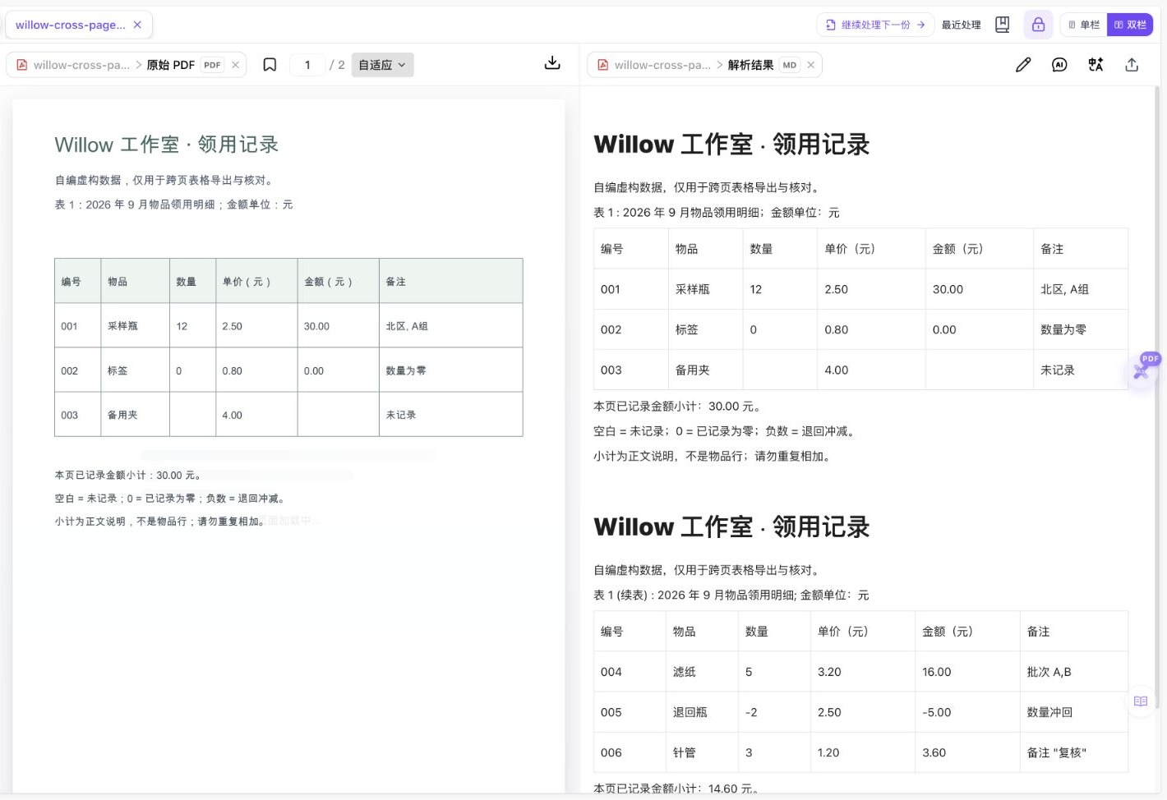Click the 本页已记录金额小计：30.00 元 line in the PDF
Viewport: 1167px width, 800px height.
tap(128, 475)
